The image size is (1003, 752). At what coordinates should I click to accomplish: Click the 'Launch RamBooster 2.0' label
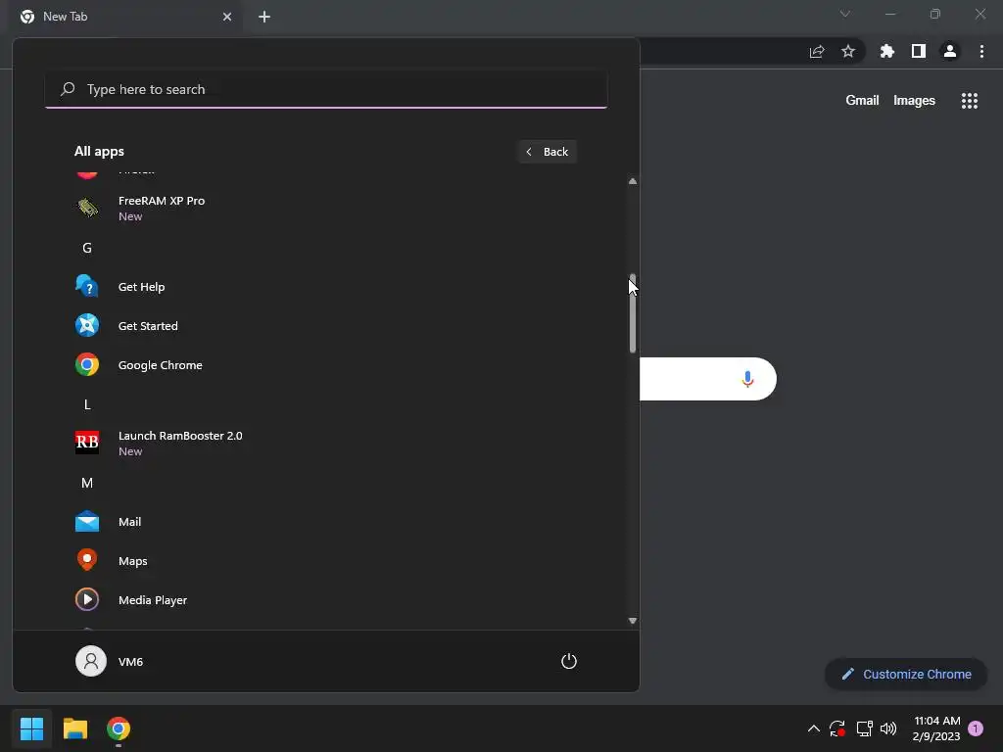pyautogui.click(x=180, y=436)
